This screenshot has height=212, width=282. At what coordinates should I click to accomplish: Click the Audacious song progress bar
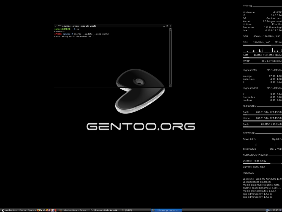pos(262,163)
